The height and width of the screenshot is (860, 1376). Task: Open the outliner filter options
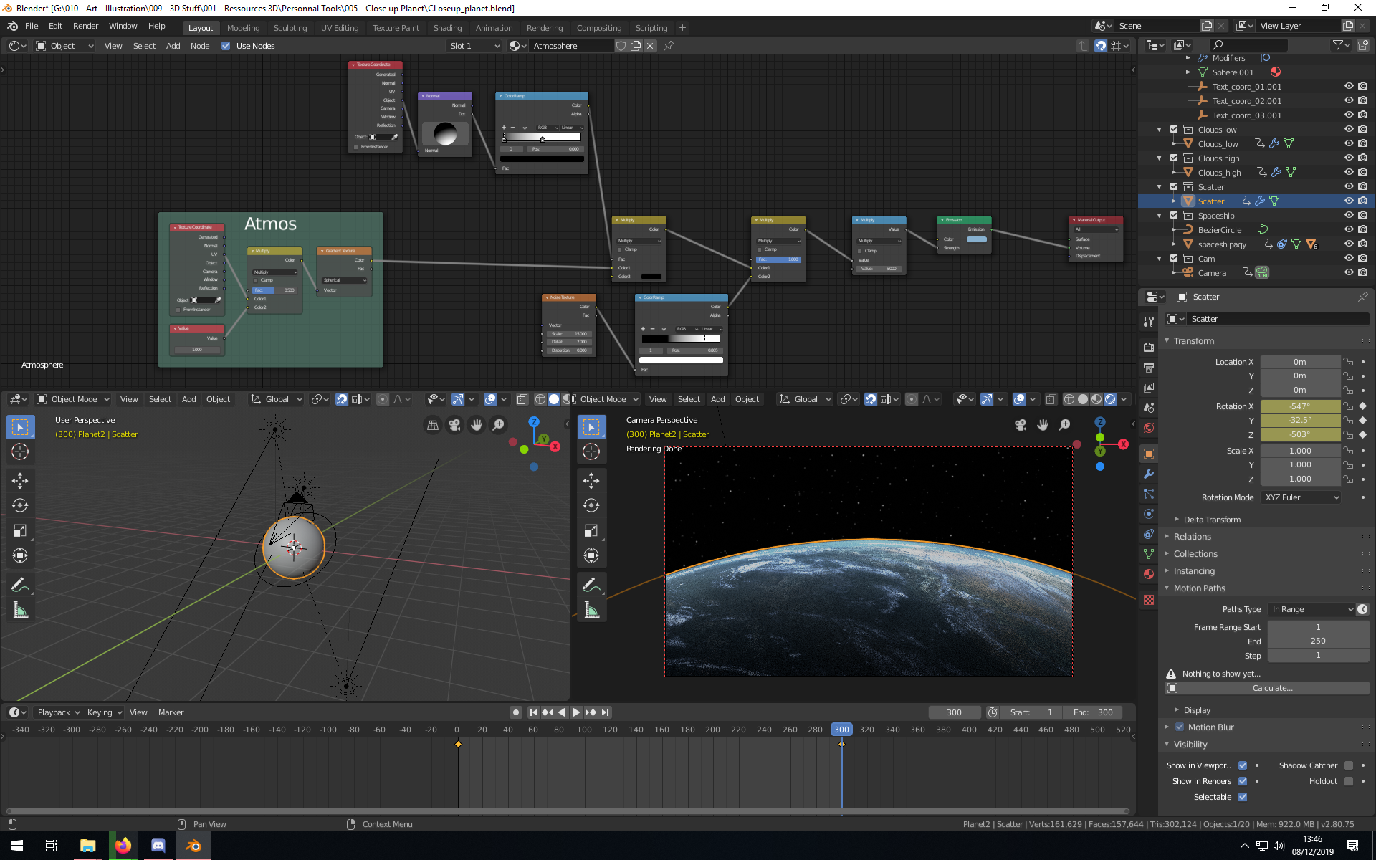[x=1341, y=45]
